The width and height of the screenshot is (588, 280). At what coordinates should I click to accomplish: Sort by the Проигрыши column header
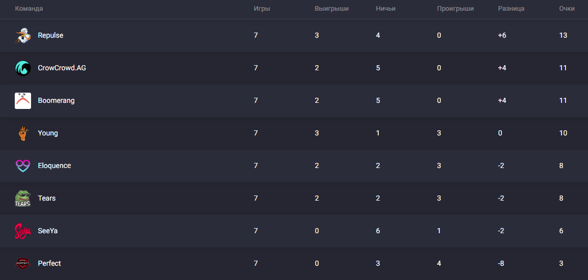(x=455, y=9)
